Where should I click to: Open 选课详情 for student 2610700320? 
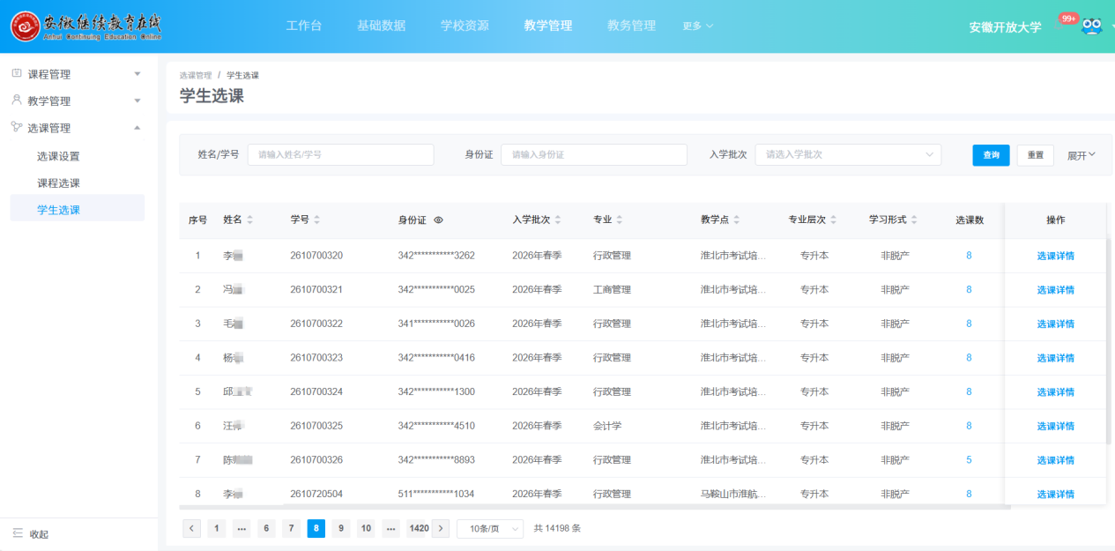point(1055,255)
